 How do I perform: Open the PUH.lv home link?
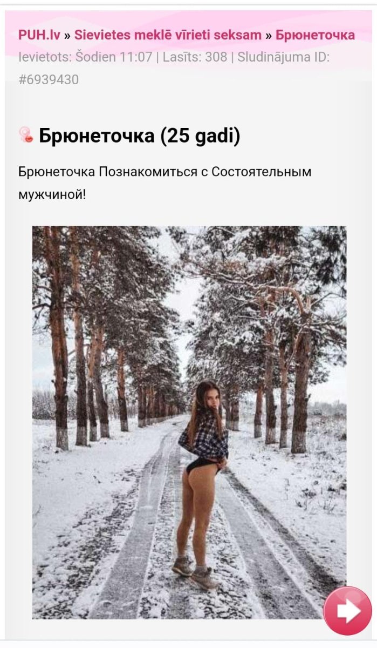pyautogui.click(x=39, y=35)
